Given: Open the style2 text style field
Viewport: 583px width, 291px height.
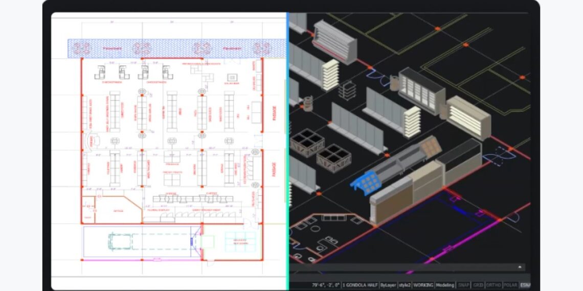Looking at the screenshot, I should tap(405, 285).
